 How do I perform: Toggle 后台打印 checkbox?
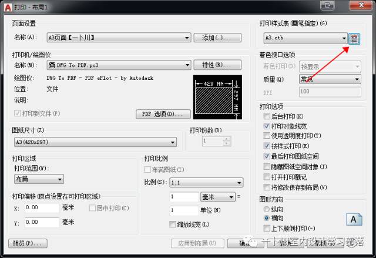point(267,116)
